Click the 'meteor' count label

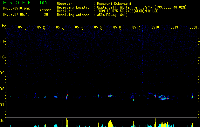pyautogui.click(x=45, y=10)
